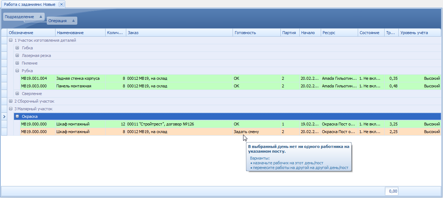The height and width of the screenshot is (198, 443).
Task: Click the 'Подразделение' grouping chip
Action: 24,17
